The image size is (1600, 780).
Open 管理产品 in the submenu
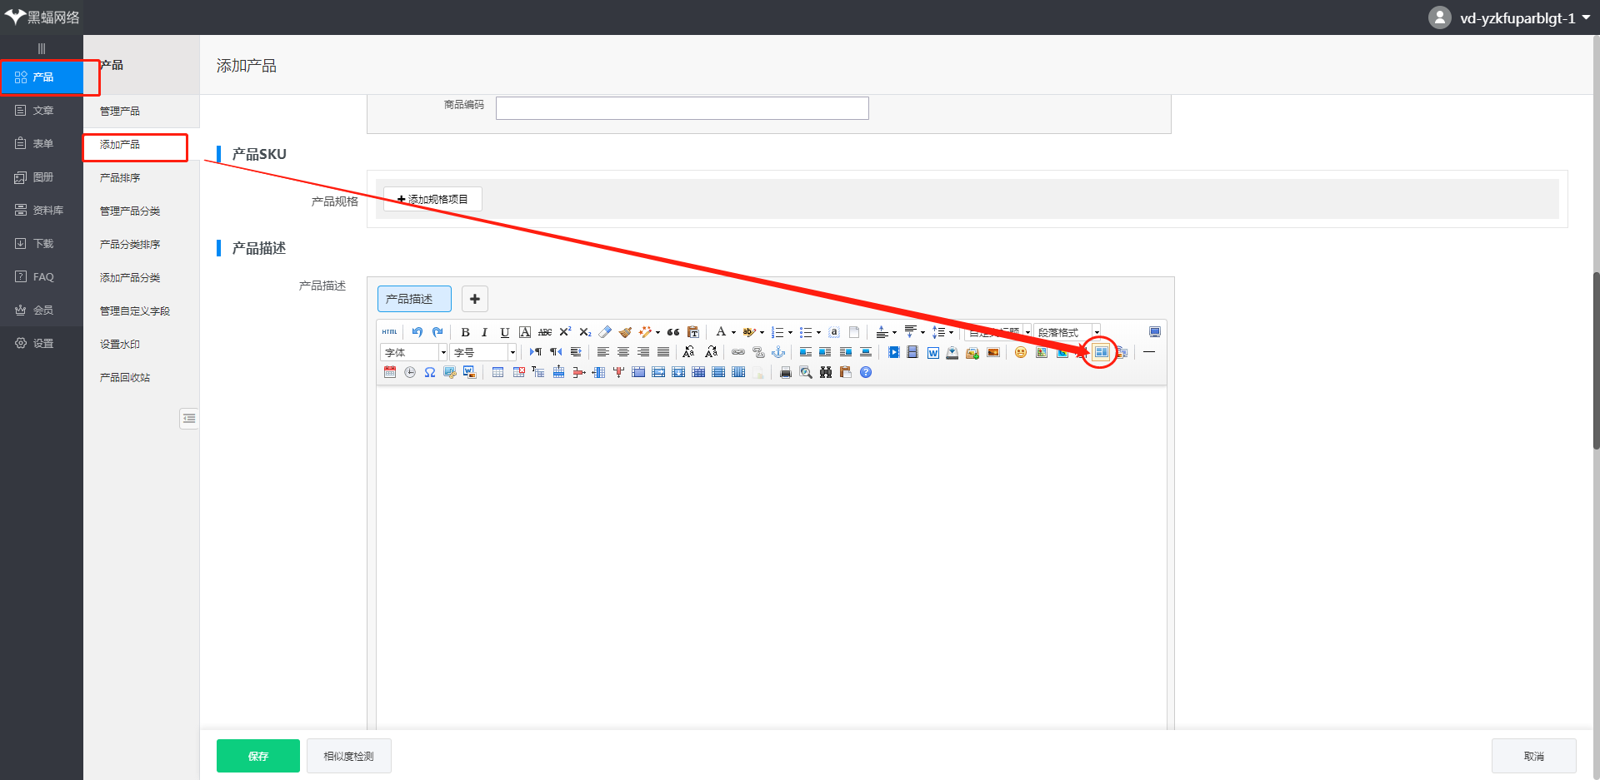point(120,111)
